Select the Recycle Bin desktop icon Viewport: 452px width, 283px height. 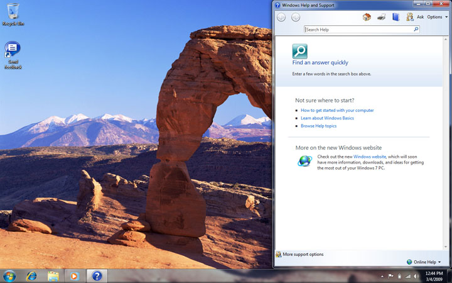13,14
